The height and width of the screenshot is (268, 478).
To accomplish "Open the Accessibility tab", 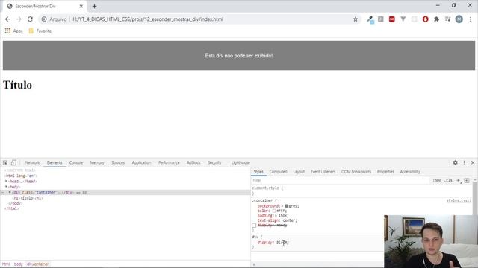I will point(410,172).
